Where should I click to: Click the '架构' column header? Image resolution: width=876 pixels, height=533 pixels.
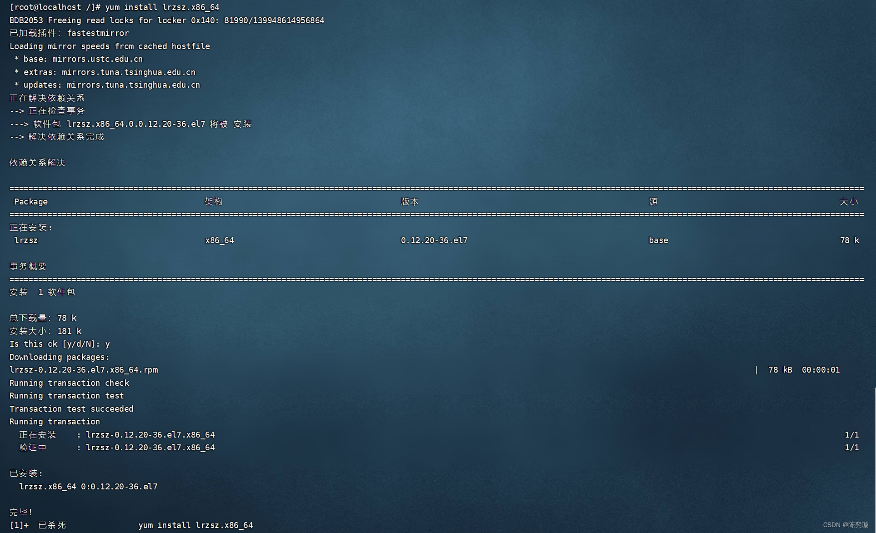(x=214, y=202)
